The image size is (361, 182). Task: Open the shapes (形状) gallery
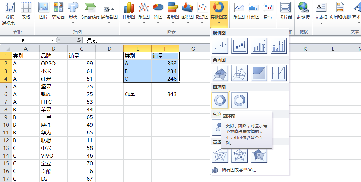(73, 13)
